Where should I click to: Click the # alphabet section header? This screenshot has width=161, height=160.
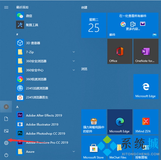17,34
